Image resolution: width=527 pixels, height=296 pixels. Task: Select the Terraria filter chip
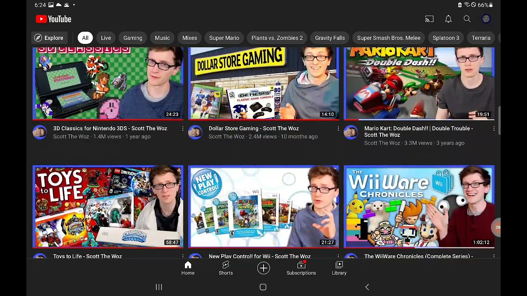(481, 38)
